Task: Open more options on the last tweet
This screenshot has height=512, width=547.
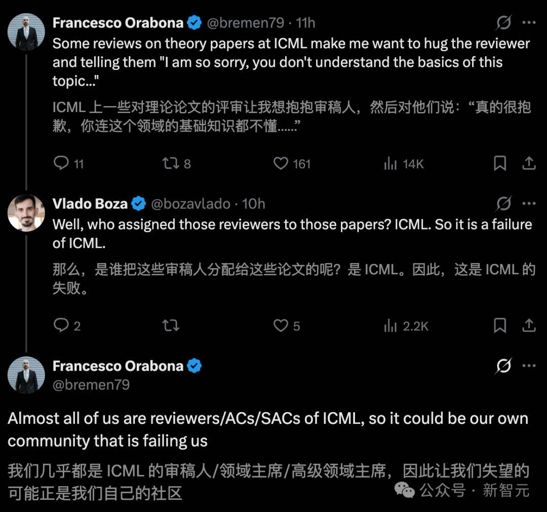Action: click(530, 365)
